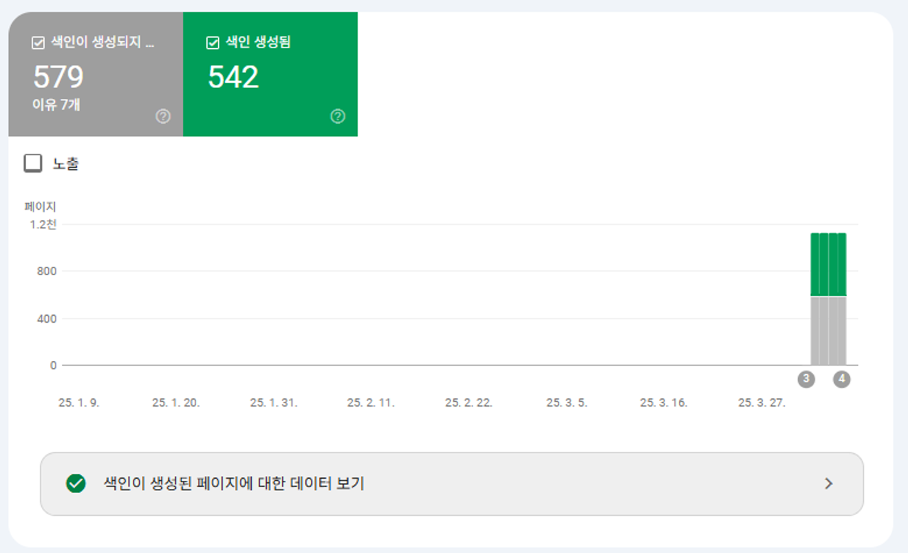Screen dimensions: 908x553
Task: Open 색인이 생성된 페이지에 대한 데이터 보기
Action: 452,484
